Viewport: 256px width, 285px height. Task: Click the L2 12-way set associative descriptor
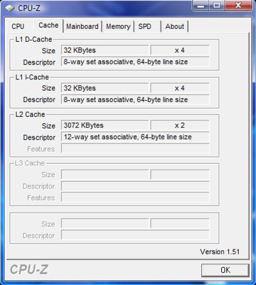pos(135,137)
